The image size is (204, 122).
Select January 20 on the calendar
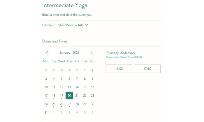[x=69, y=96]
